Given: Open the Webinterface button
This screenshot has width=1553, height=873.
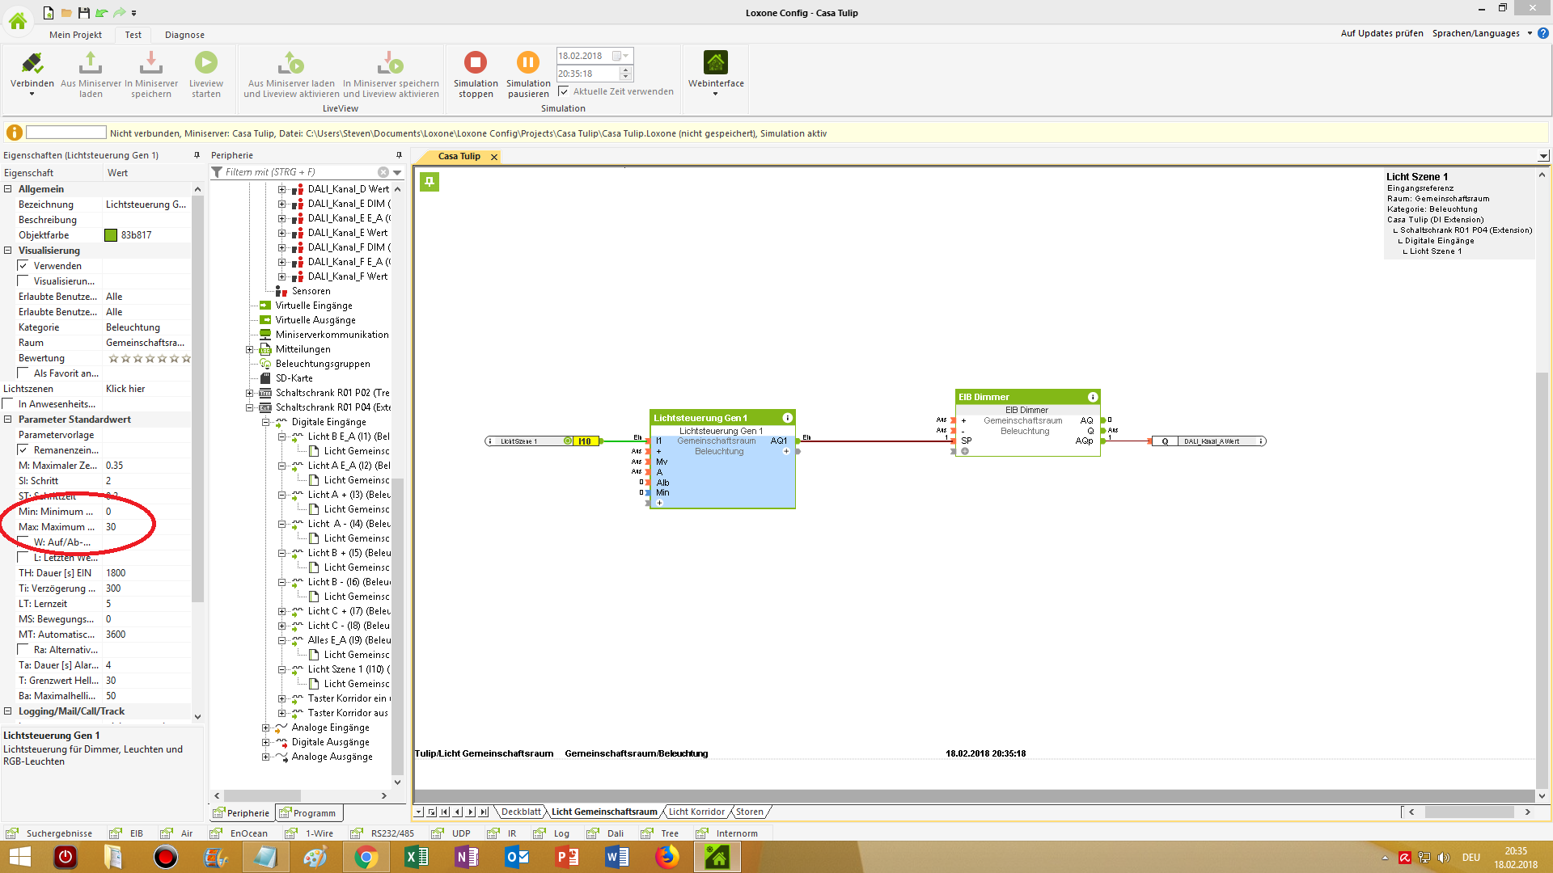Looking at the screenshot, I should (716, 62).
